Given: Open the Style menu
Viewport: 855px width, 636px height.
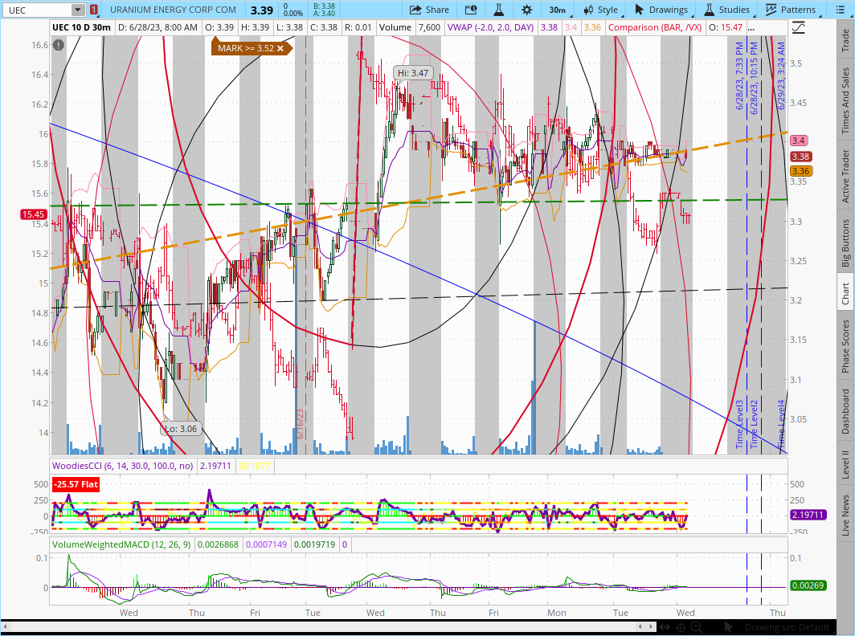Looking at the screenshot, I should click(600, 10).
